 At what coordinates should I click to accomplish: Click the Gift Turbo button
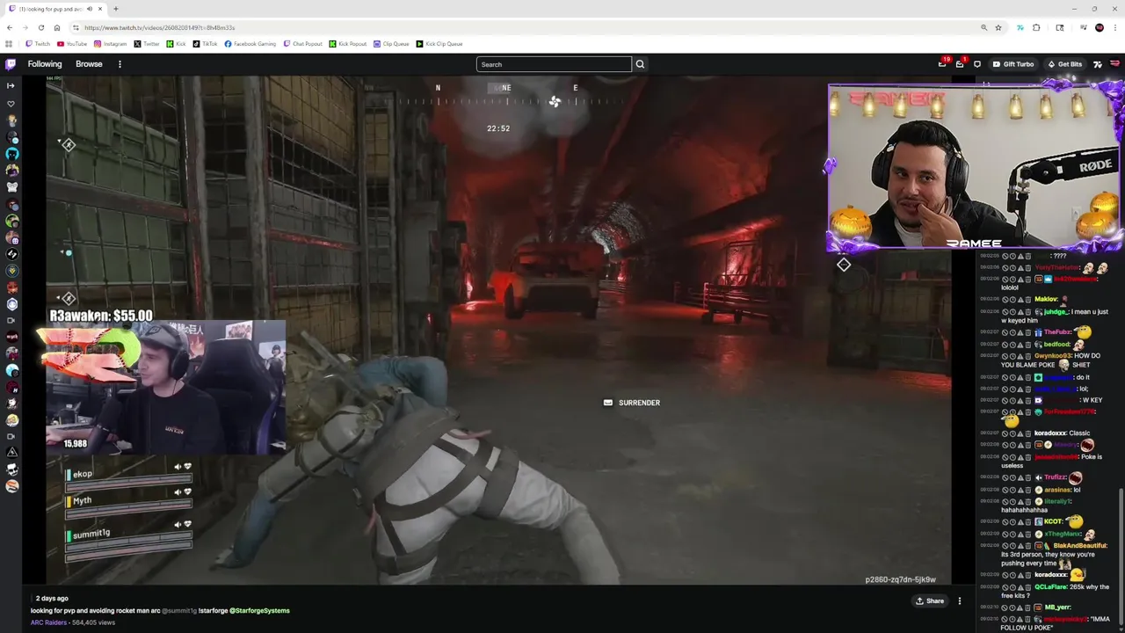[1012, 64]
